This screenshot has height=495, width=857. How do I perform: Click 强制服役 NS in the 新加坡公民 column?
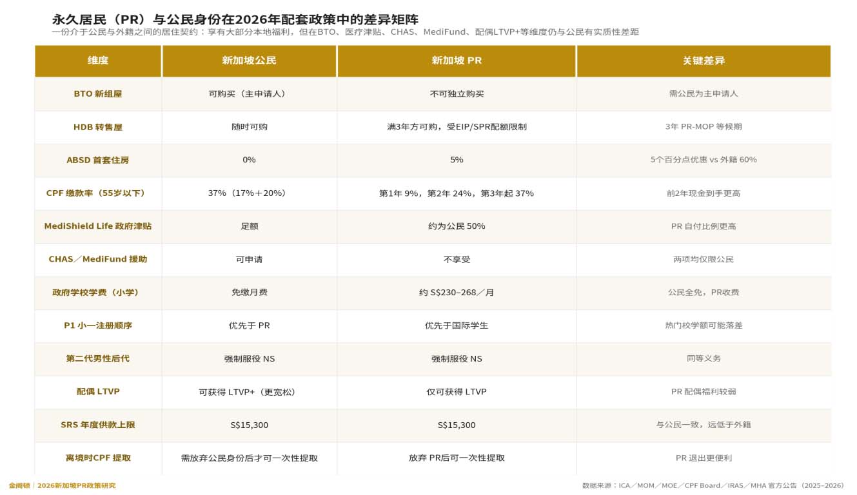[x=249, y=358]
